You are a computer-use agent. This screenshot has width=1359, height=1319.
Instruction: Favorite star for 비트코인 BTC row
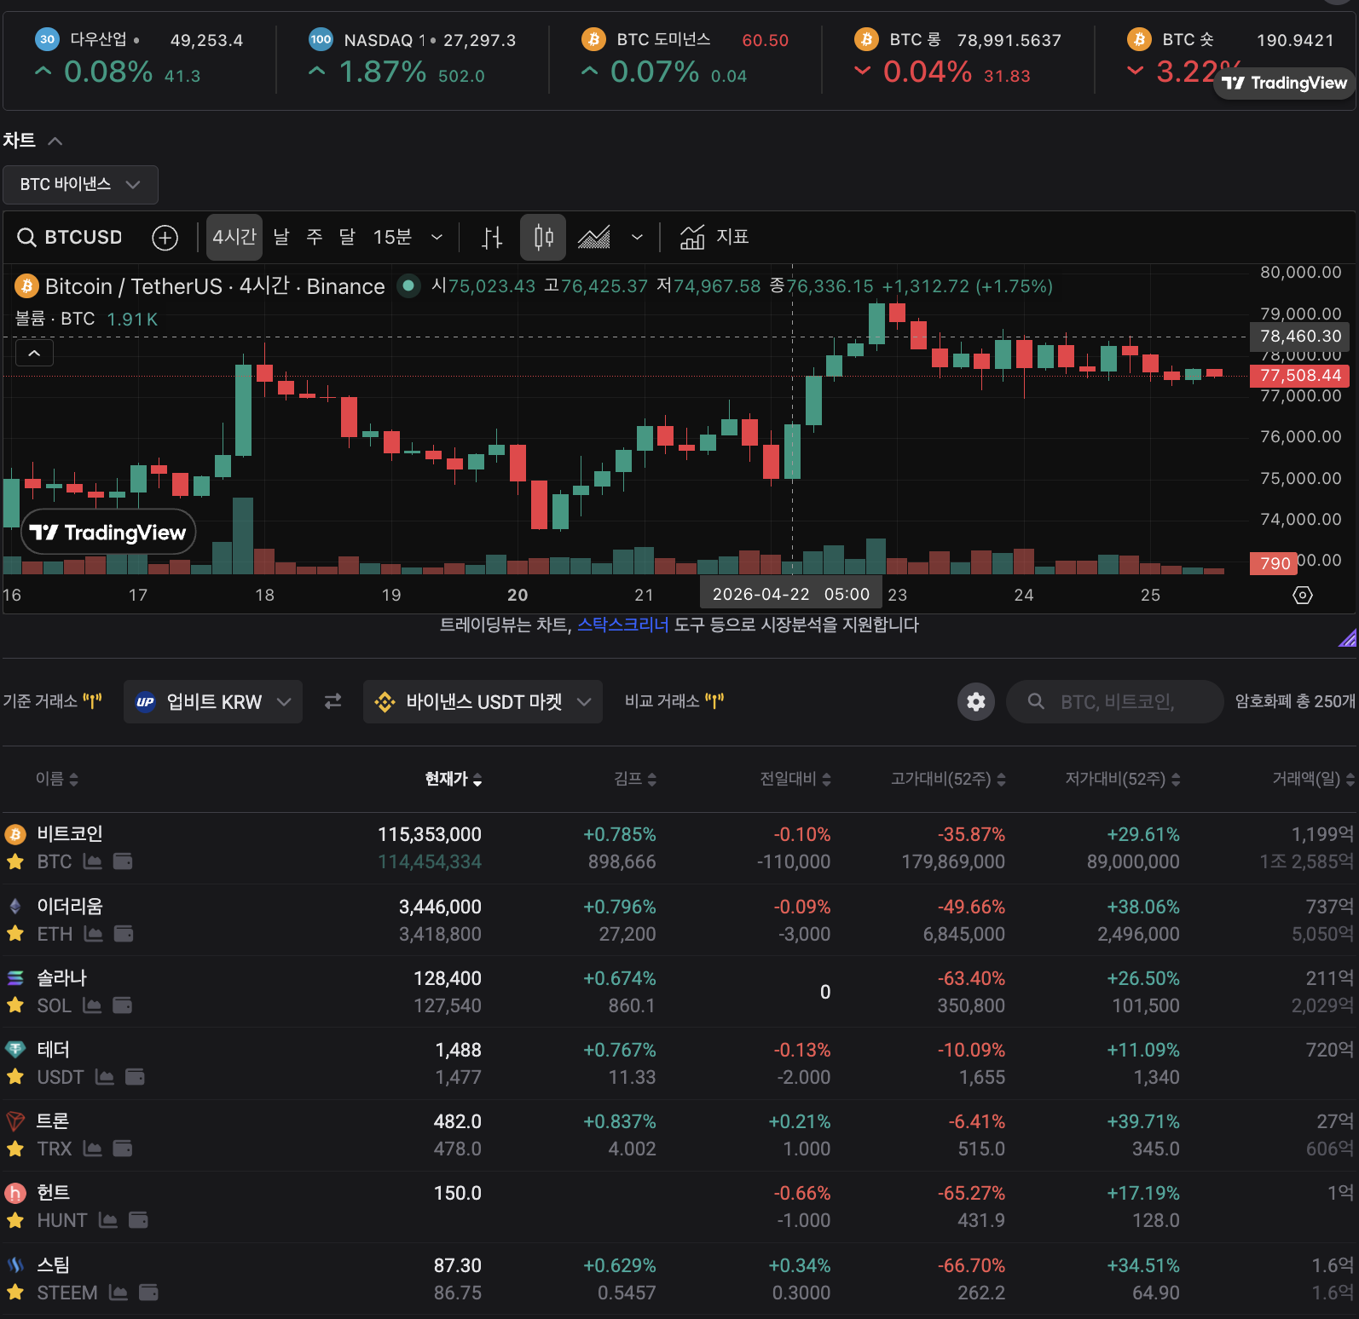pos(14,861)
